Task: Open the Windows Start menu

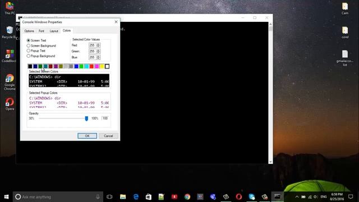Action: (6, 197)
